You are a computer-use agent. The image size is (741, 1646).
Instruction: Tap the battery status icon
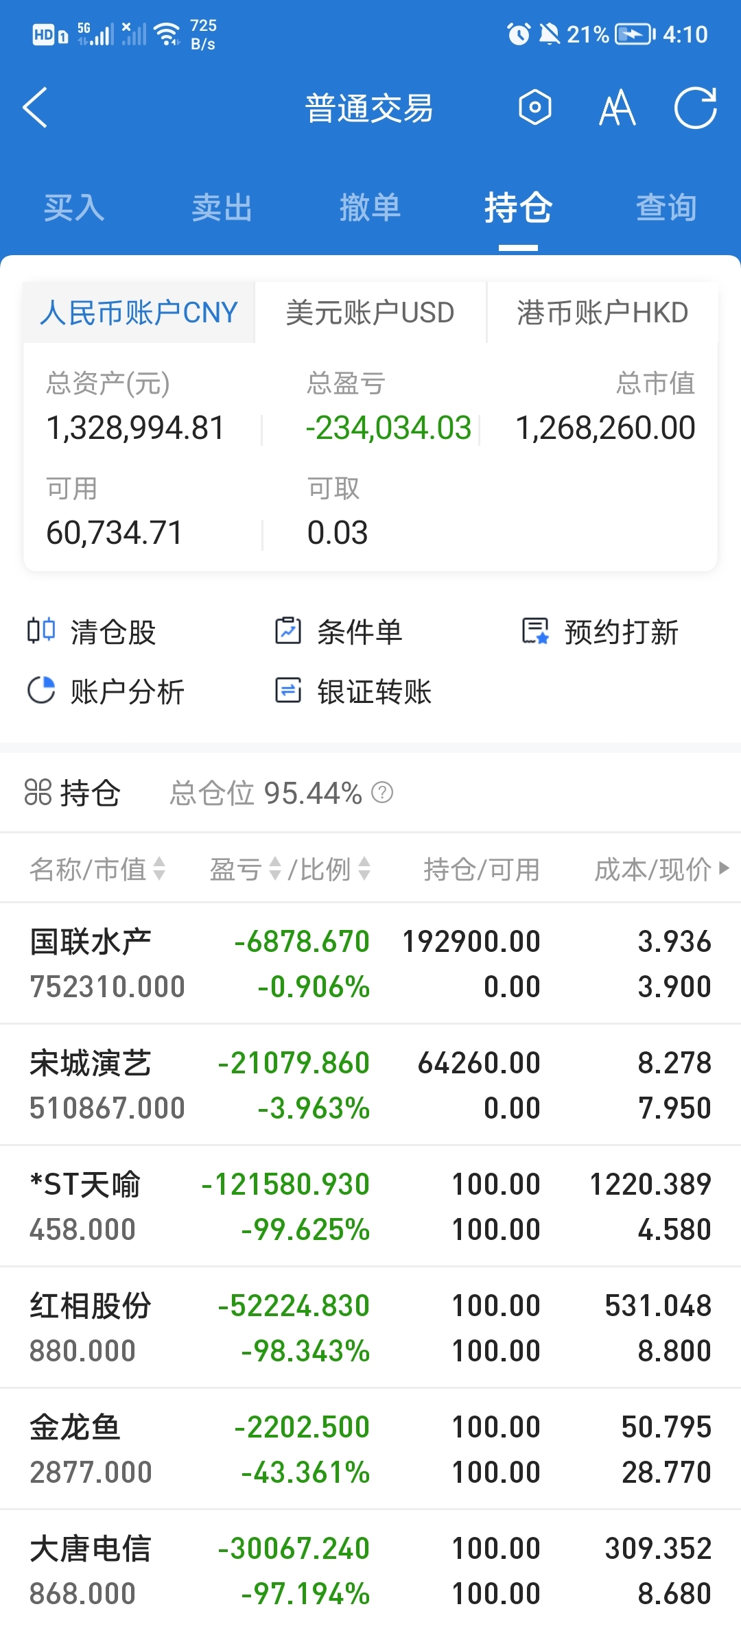[x=635, y=34]
